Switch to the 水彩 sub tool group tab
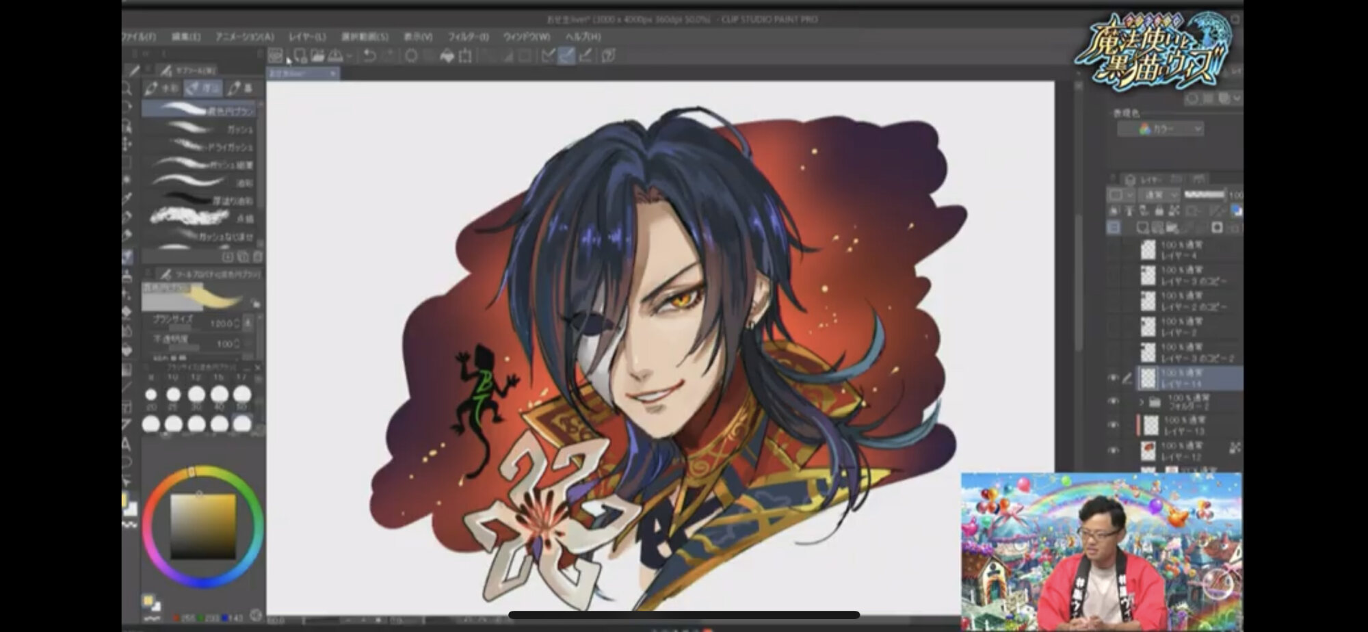Image resolution: width=1368 pixels, height=632 pixels. [x=162, y=88]
